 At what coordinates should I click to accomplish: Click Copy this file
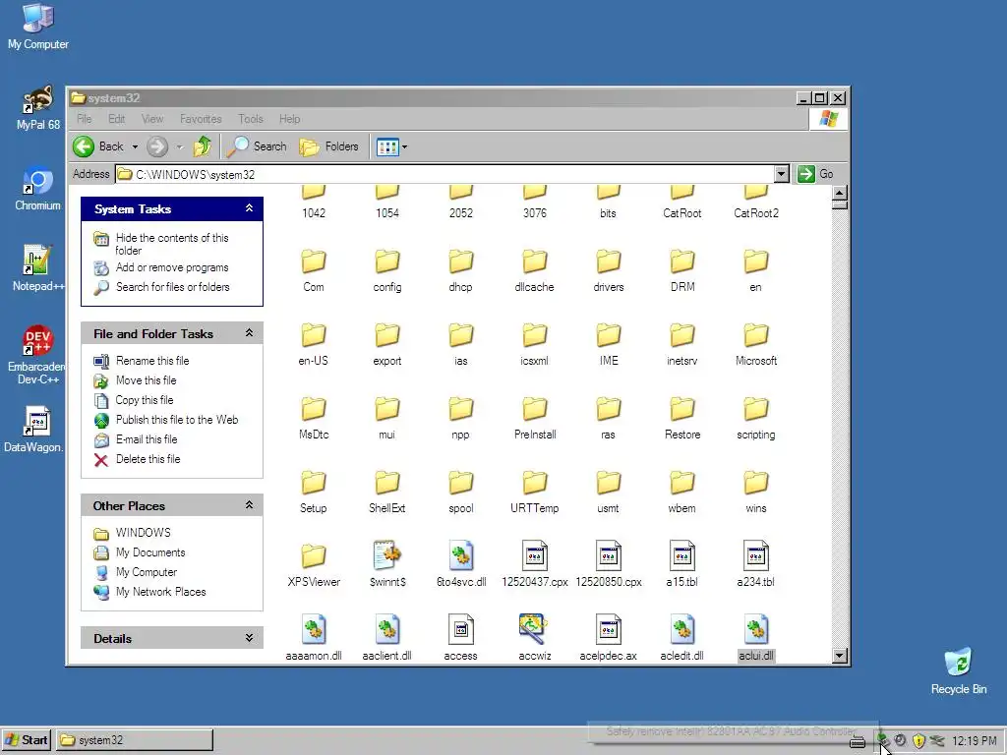(x=144, y=400)
